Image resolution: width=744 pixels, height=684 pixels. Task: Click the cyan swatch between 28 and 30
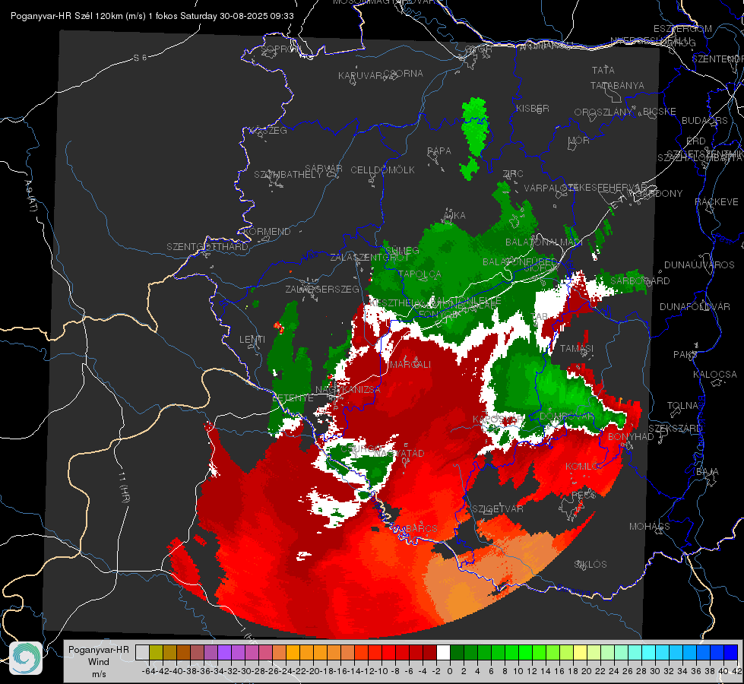tap(649, 653)
